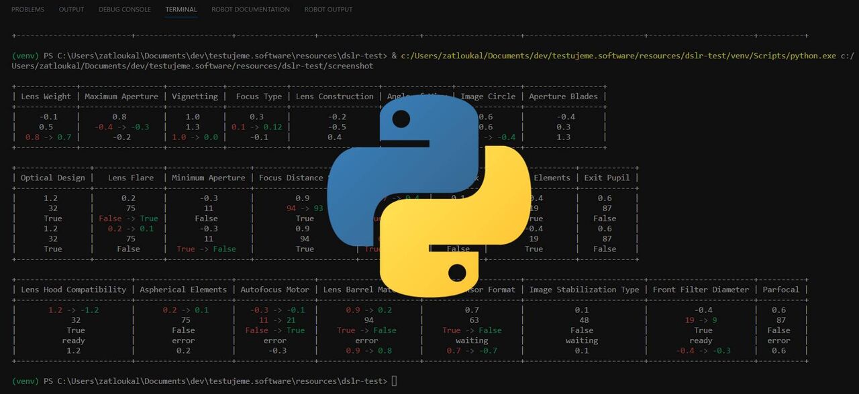Click the '19 -> 9' Front Filter Diameter value

click(x=701, y=320)
